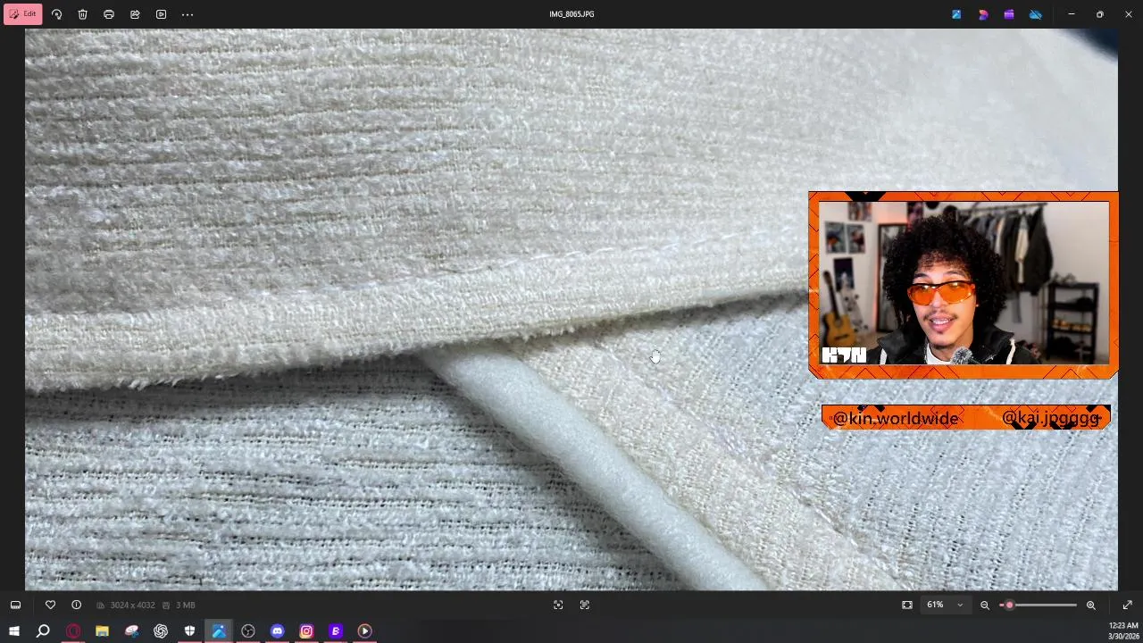Open the three-dots See more menu
The image size is (1143, 643).
[x=188, y=14]
